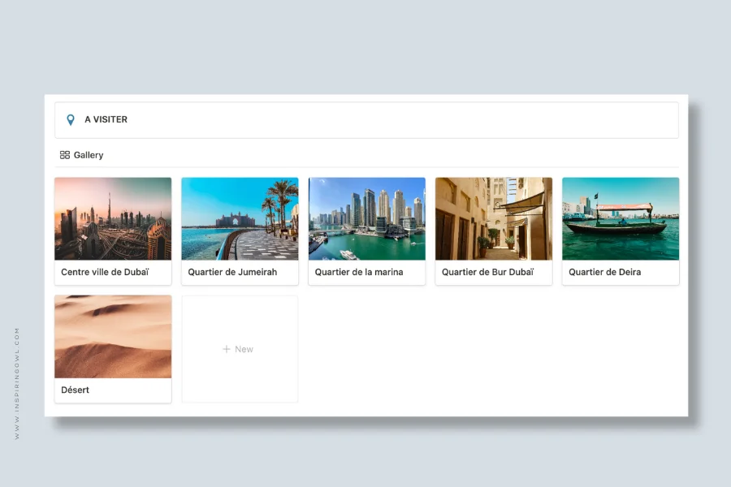
Task: Open the Désert dunes thumbnail
Action: pyautogui.click(x=113, y=337)
